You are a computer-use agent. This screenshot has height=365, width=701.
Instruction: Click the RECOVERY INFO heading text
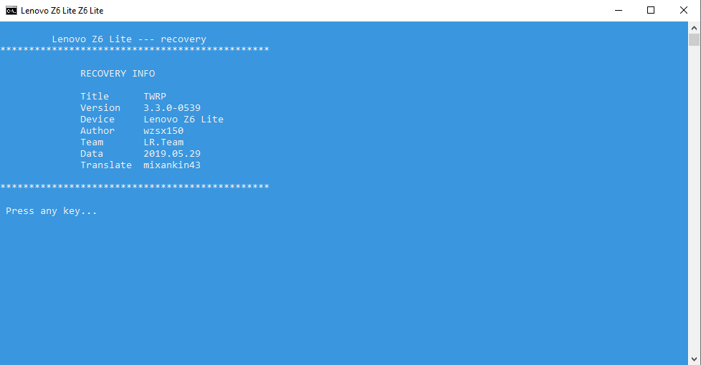point(118,73)
